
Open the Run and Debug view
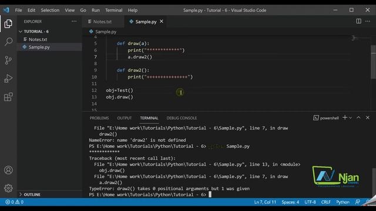point(8,79)
